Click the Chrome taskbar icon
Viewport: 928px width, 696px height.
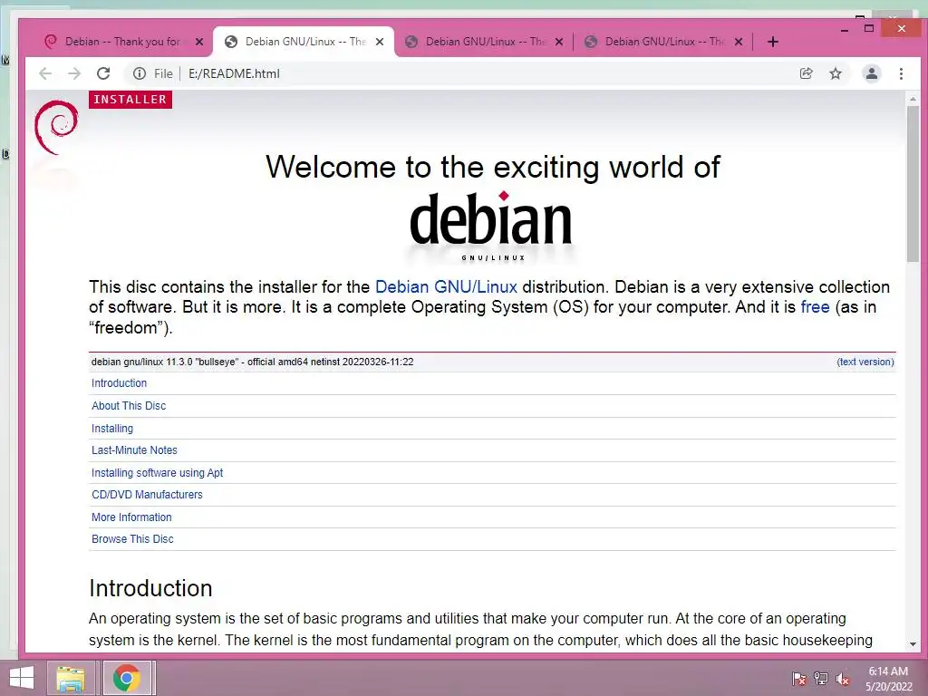pos(126,678)
